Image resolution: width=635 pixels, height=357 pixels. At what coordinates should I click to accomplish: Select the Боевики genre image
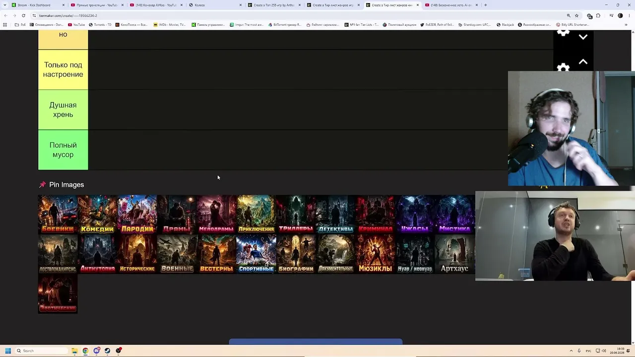[x=58, y=214]
